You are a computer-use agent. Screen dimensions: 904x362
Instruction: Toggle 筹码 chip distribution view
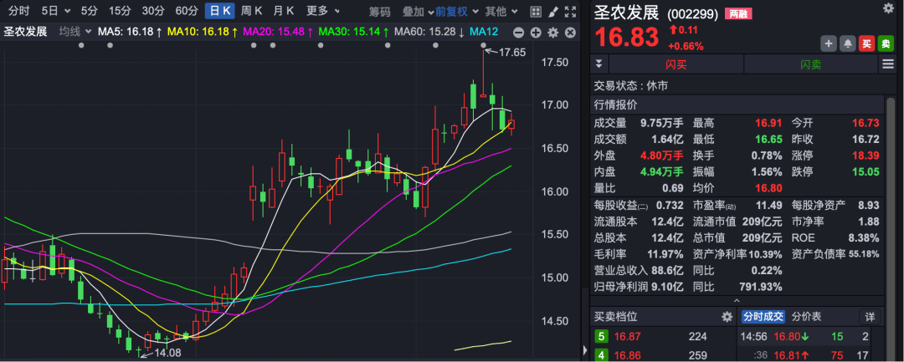click(380, 11)
